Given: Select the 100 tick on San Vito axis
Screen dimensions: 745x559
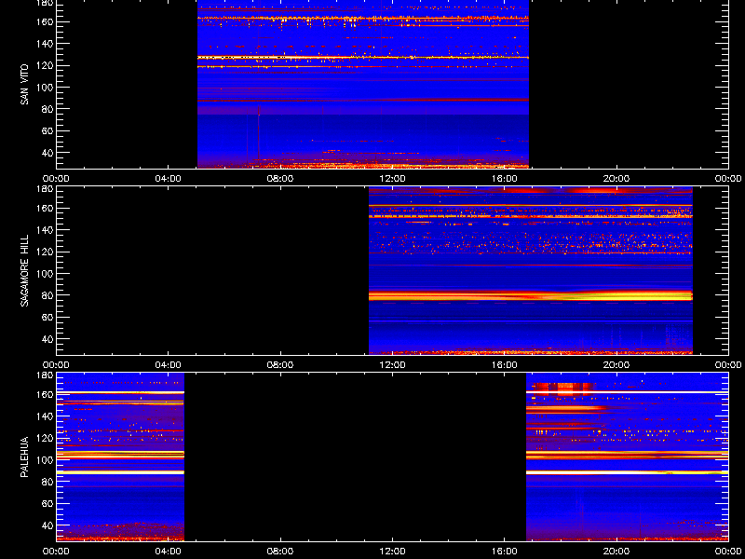Looking at the screenshot, I should pyautogui.click(x=46, y=88).
